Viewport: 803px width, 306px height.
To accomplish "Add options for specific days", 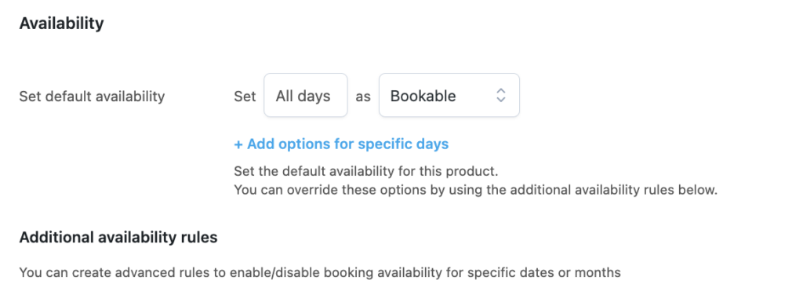I will pyautogui.click(x=341, y=144).
